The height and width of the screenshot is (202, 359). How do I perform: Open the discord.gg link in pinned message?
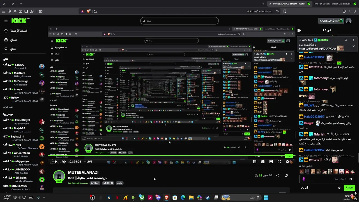(317, 49)
